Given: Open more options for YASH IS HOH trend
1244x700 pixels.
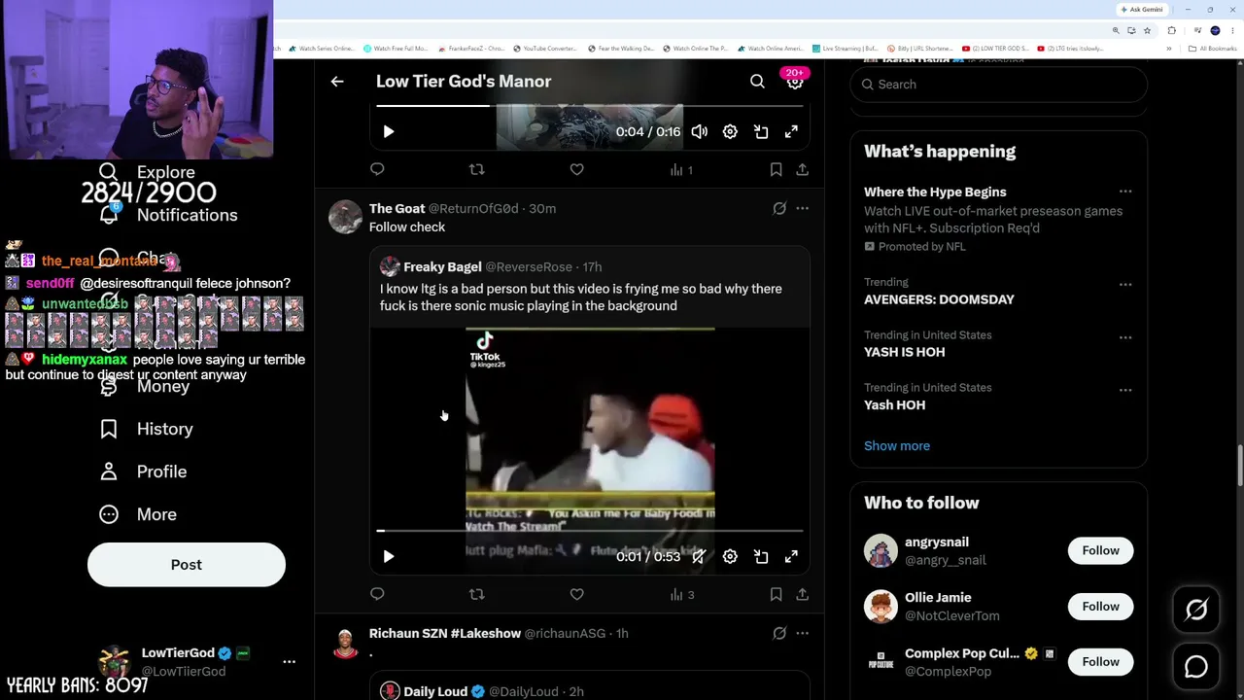Looking at the screenshot, I should 1124,337.
